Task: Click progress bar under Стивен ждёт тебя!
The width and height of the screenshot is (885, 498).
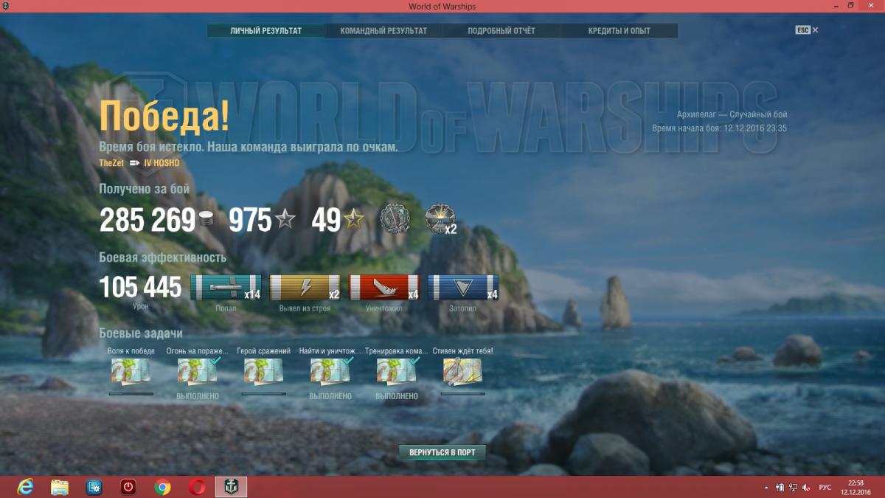Action: [x=463, y=394]
